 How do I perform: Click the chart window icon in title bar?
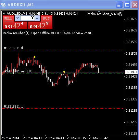pyautogui.click(x=3, y=4)
